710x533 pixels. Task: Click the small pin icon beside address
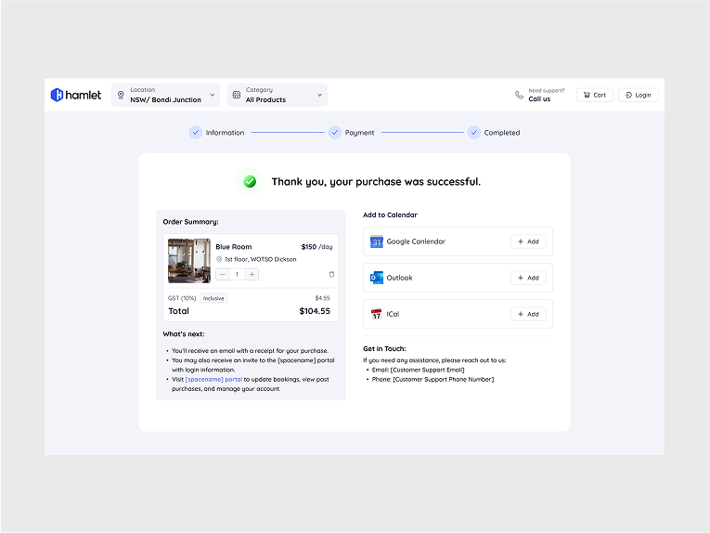[219, 259]
